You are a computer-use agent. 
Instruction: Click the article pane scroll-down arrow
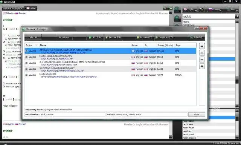[171, 137]
